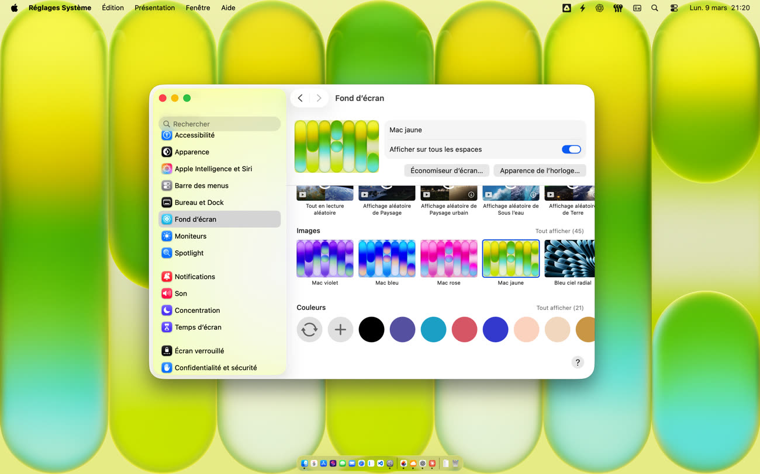
Task: Pick the teal color swatch
Action: (x=433, y=330)
